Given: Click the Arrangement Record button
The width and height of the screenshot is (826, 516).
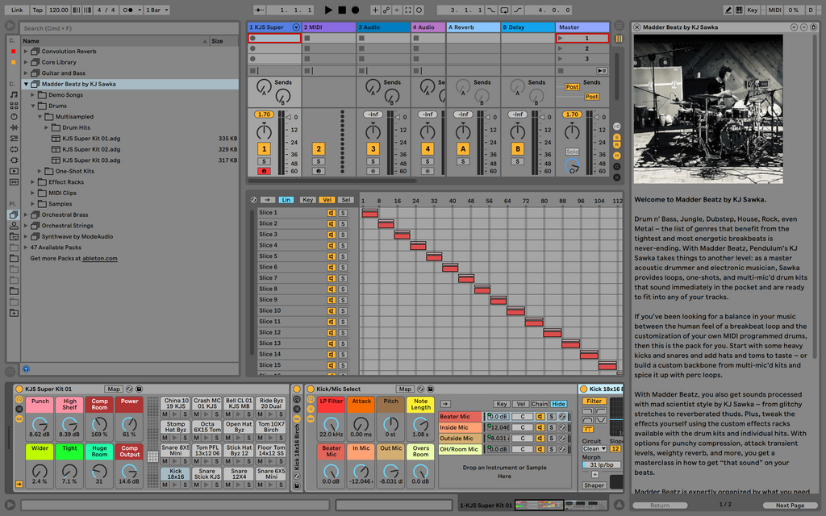Looking at the screenshot, I should pyautogui.click(x=356, y=10).
